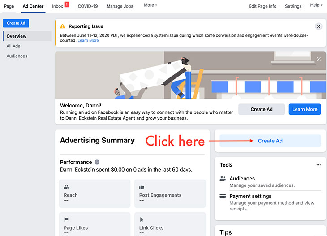This screenshot has width=327, height=236.
Task: Open Edit Page Info
Action: pos(262,6)
